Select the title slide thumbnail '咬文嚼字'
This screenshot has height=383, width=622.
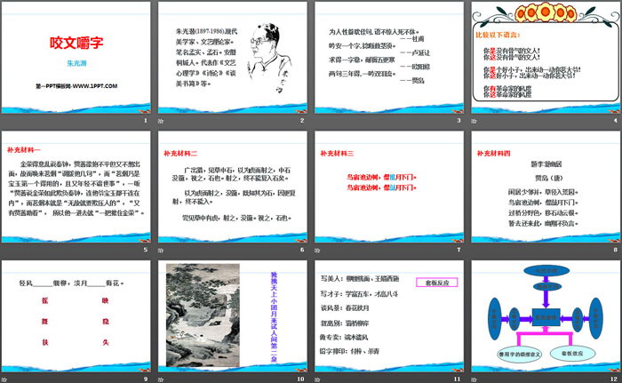tap(76, 58)
